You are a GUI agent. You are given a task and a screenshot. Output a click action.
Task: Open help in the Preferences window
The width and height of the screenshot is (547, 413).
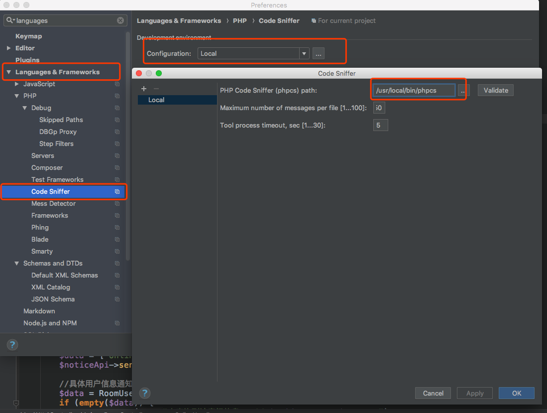12,345
